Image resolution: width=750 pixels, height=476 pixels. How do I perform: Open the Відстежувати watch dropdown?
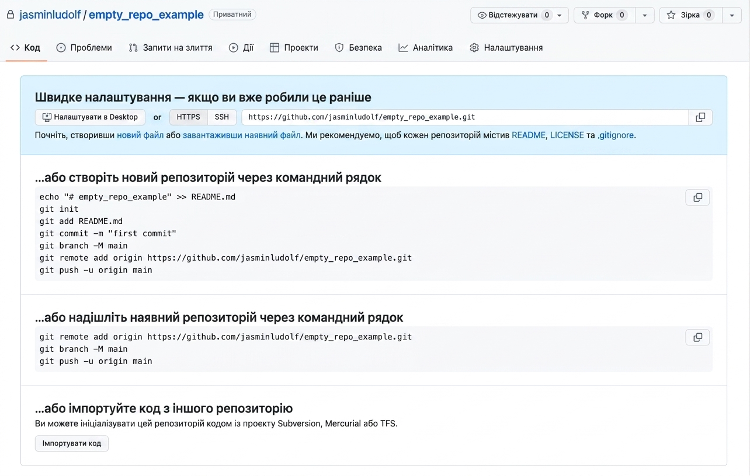pos(519,15)
